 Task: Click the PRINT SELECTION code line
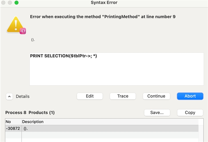(x=63, y=56)
